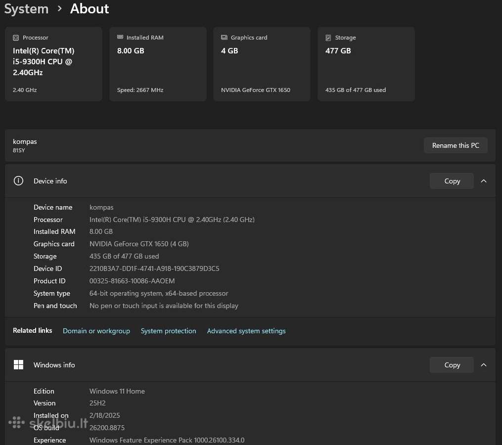Click the 'Edition' label

[x=44, y=391]
